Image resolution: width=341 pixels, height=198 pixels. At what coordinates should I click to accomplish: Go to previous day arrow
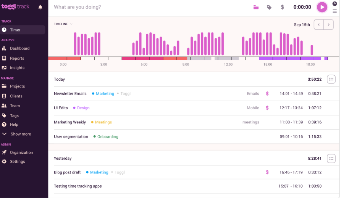point(318,25)
